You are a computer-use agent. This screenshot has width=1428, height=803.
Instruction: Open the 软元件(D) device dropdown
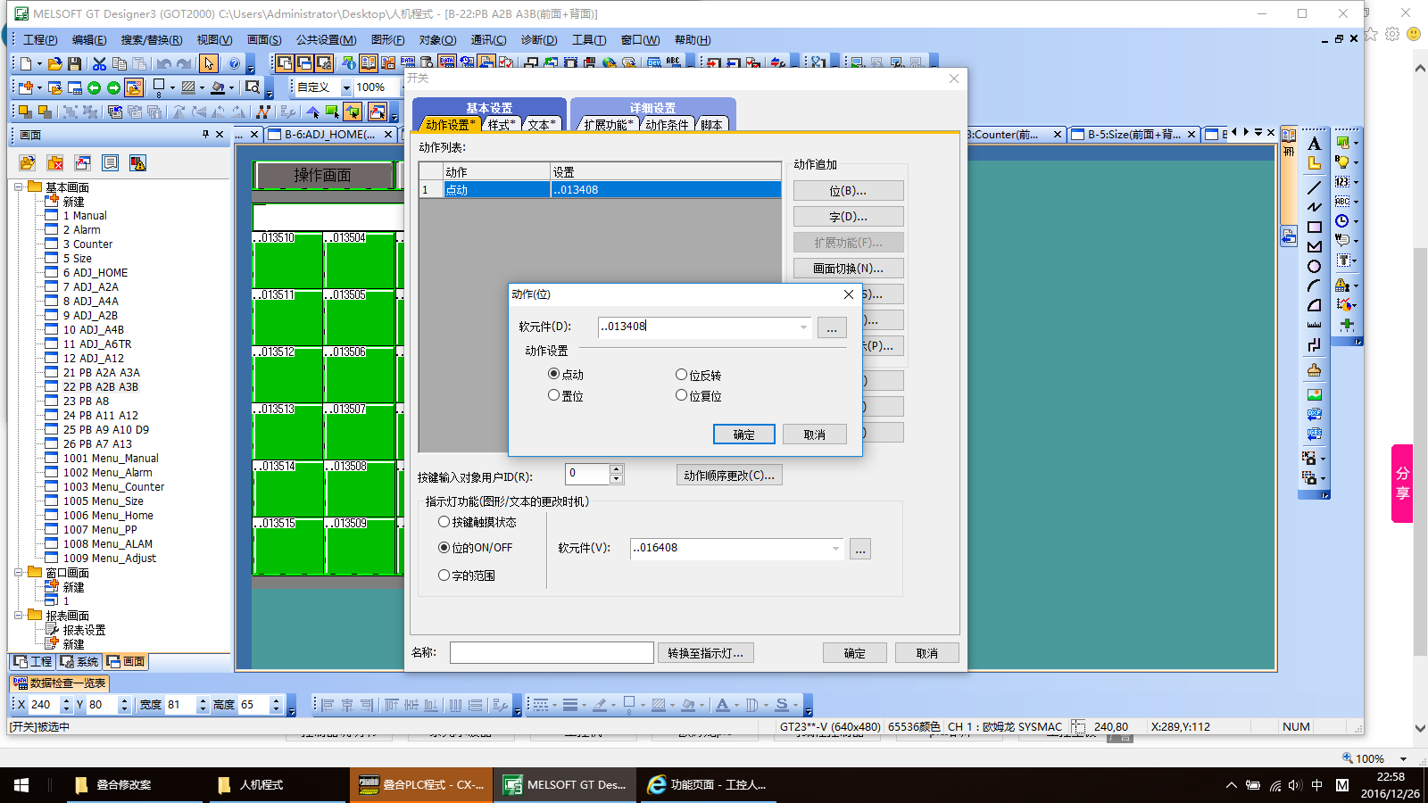803,327
